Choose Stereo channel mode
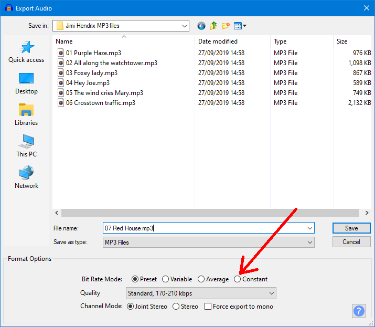 [176, 307]
